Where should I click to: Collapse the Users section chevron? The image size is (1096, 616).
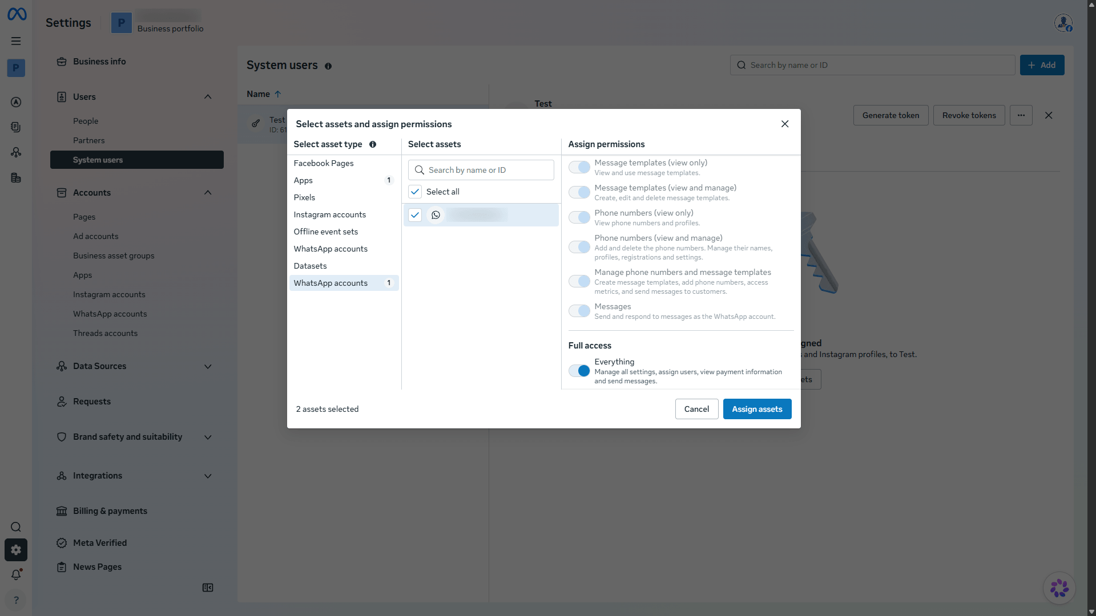click(208, 97)
